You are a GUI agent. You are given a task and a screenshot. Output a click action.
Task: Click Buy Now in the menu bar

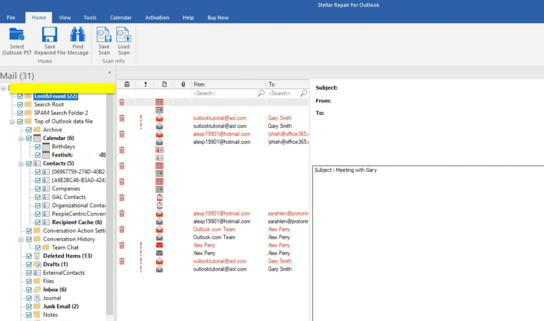218,17
